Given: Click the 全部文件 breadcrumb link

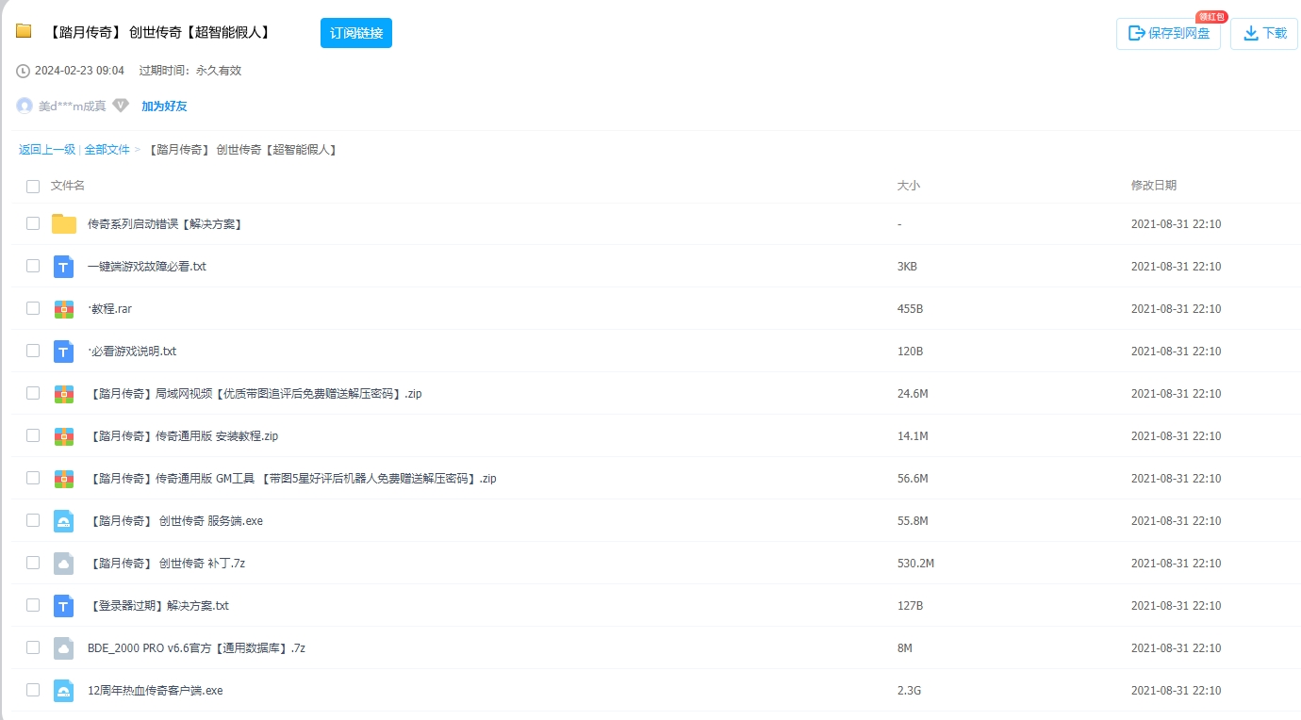Looking at the screenshot, I should pos(107,150).
